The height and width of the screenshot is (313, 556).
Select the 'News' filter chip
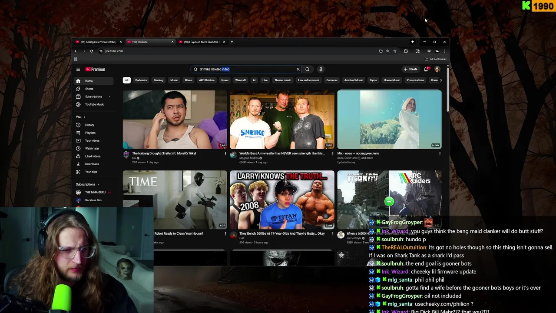[x=225, y=80]
